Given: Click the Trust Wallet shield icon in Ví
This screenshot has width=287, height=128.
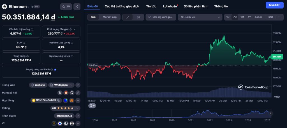Looking at the screenshot, I should coord(60,124).
